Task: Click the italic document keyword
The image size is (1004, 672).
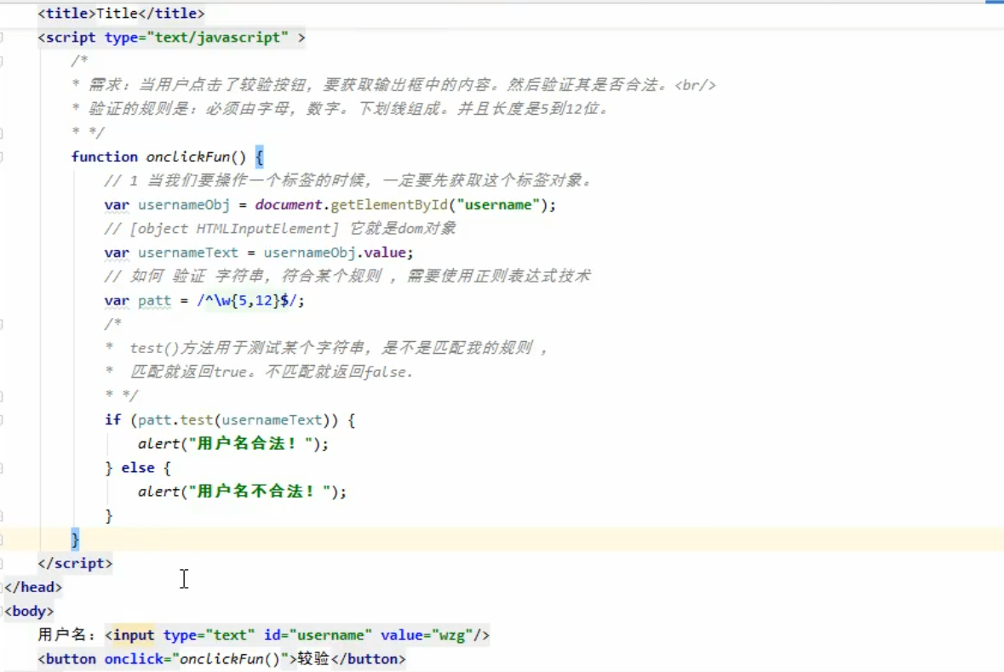Action: [288, 205]
